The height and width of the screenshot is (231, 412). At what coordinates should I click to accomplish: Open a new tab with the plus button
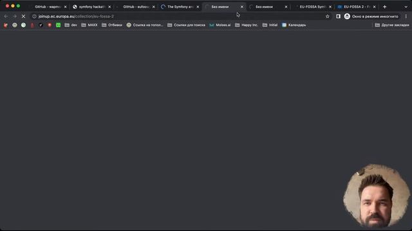click(x=385, y=7)
